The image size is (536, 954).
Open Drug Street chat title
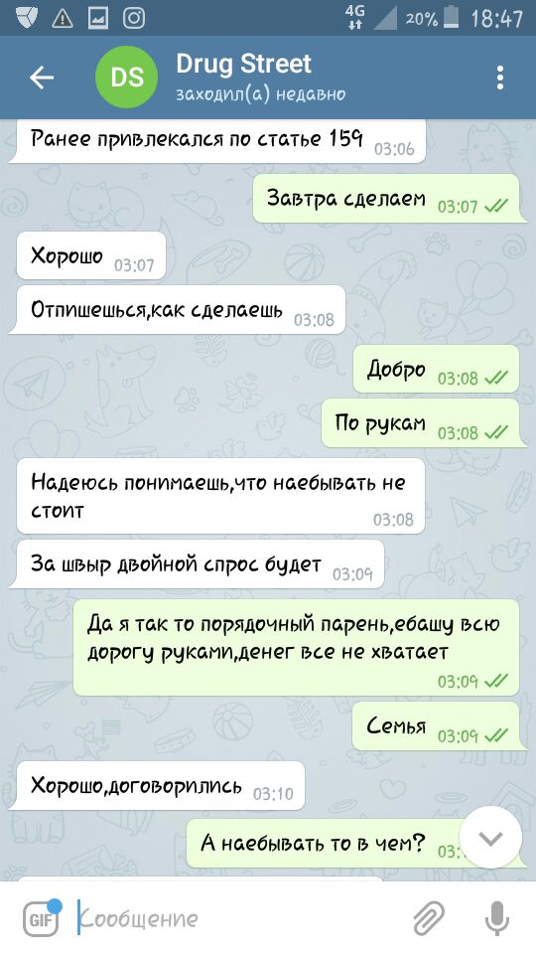tap(244, 64)
